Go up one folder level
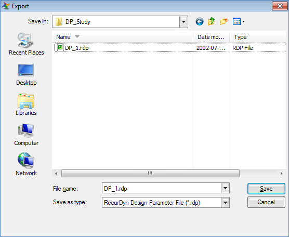 (x=212, y=21)
